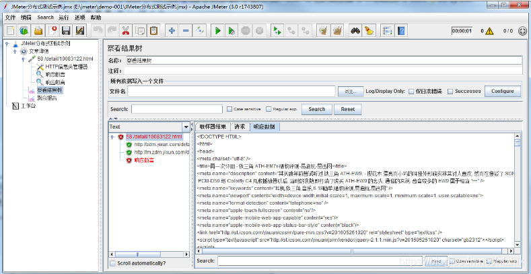
Task: Click the Save As toolbar icon
Action: click(80, 31)
